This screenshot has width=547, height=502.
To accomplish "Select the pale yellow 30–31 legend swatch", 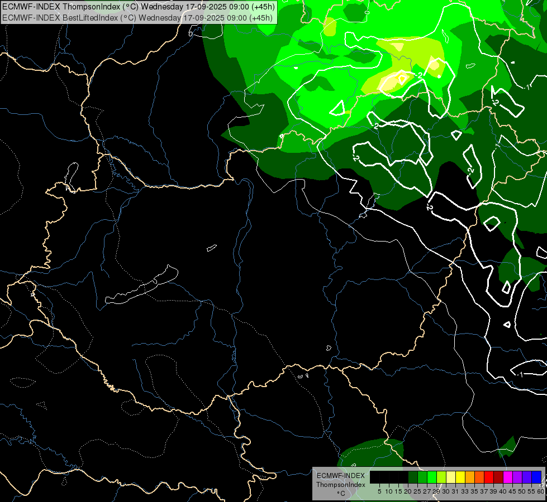I will 451,477.
